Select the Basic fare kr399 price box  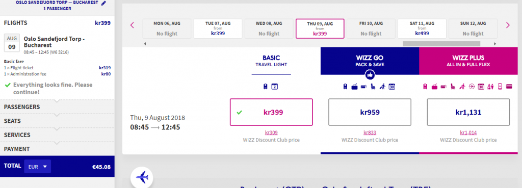[271, 112]
